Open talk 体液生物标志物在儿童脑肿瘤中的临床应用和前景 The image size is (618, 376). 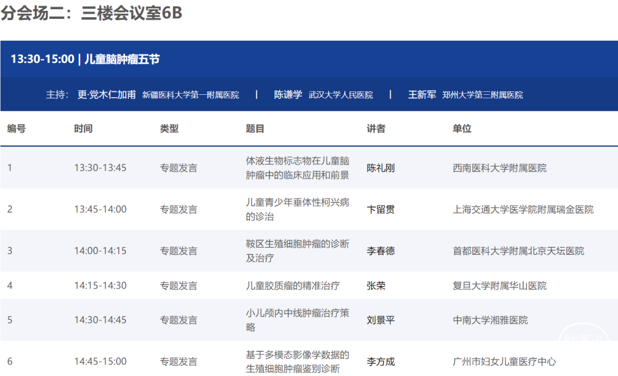tap(297, 168)
